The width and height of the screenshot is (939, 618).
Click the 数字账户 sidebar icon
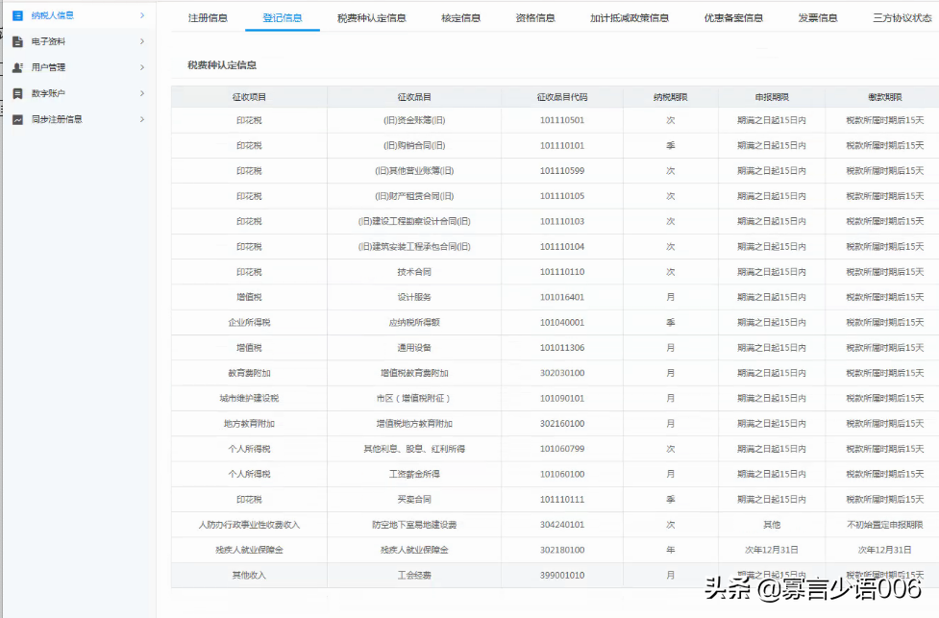coord(17,93)
